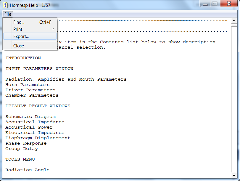This screenshot has width=240, height=181.
Task: Select Export... from the File menu
Action: pos(30,36)
